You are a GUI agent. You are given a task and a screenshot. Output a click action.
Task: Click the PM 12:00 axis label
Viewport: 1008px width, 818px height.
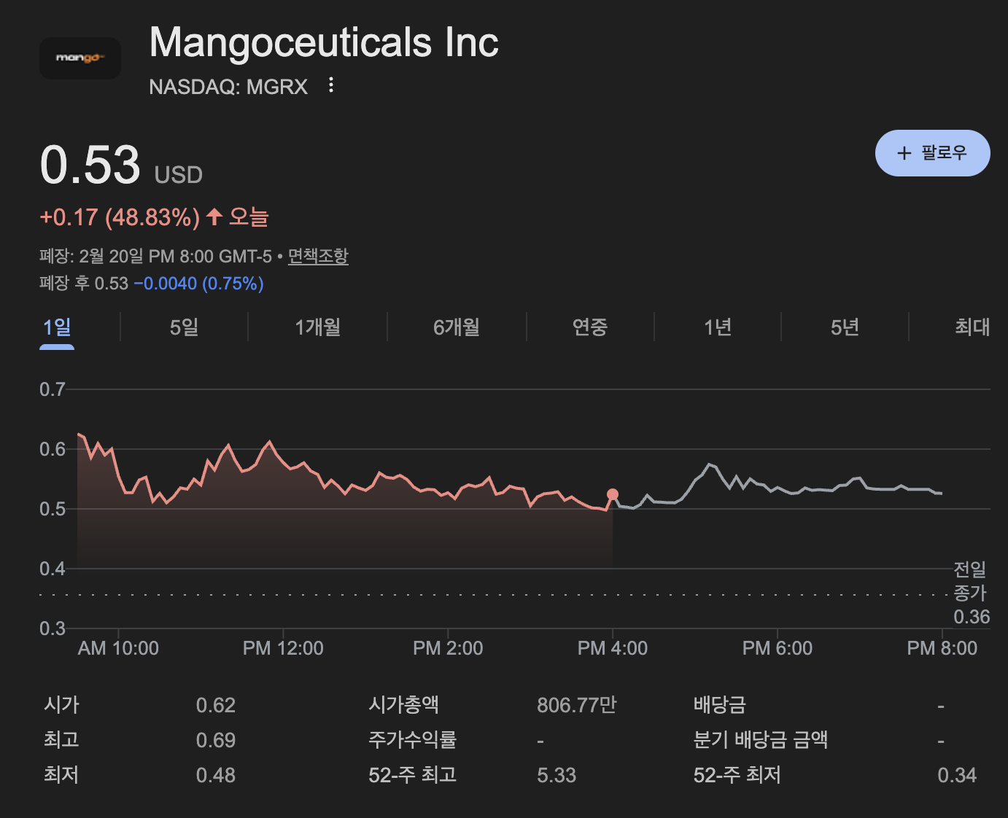(283, 648)
